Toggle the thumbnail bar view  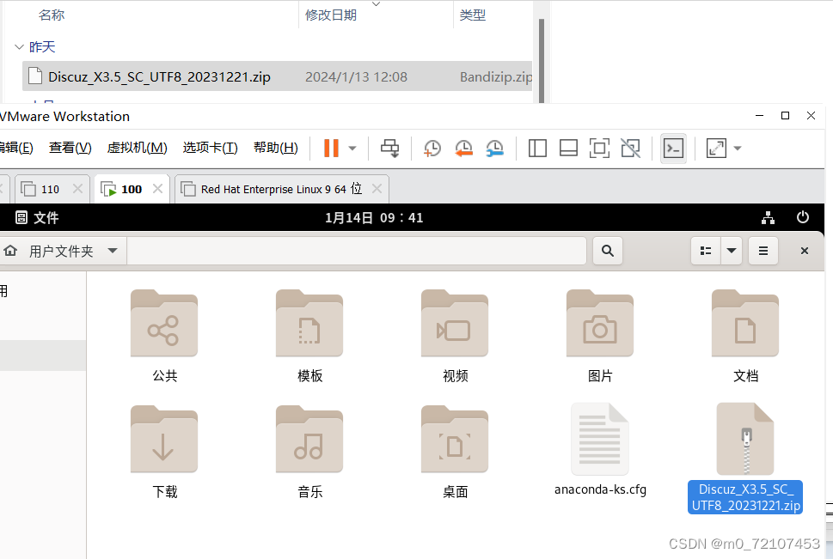(568, 148)
